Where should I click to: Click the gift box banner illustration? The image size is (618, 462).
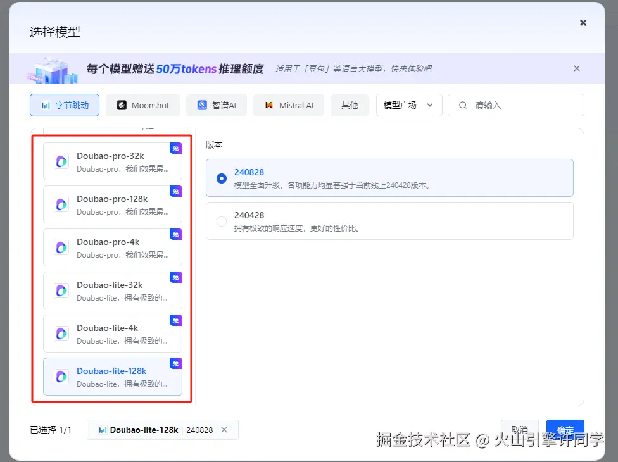[53, 70]
